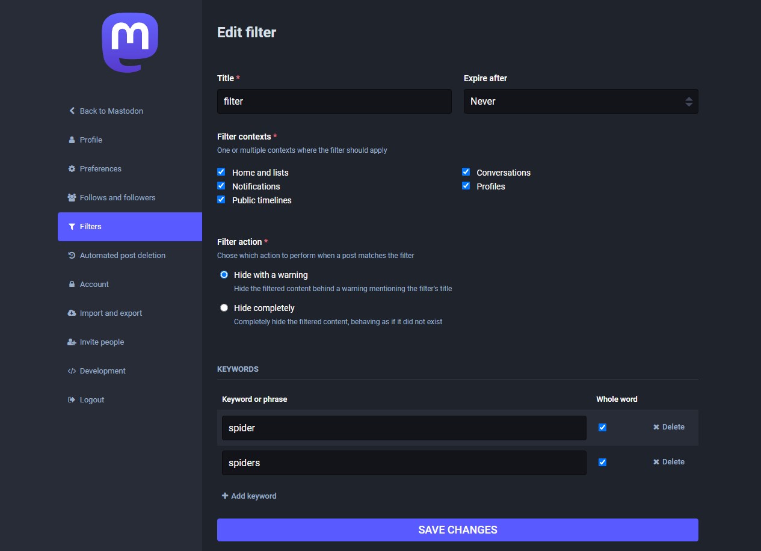Open the Filters section

click(130, 227)
